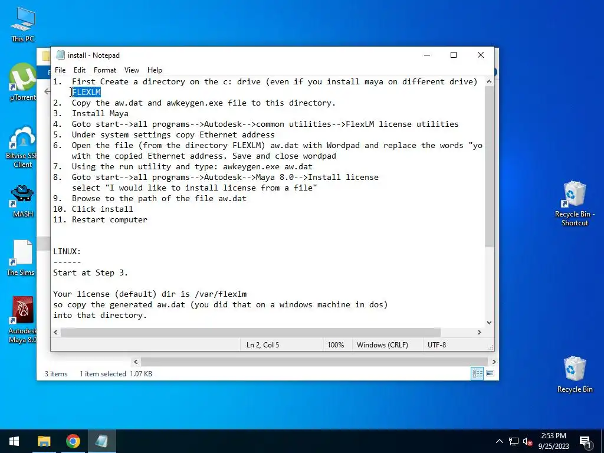Open notification center icon

[586, 441]
